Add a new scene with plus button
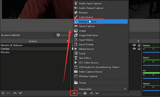The width and height of the screenshot is (160, 97). click(x=3, y=93)
